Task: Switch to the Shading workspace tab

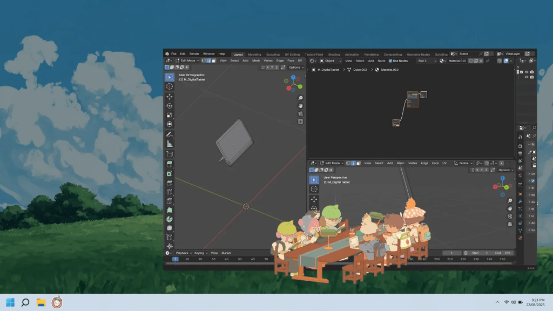Action: click(334, 55)
